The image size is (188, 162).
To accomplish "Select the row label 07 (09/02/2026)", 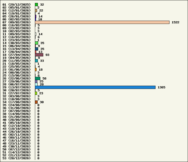I will pos(17,22).
